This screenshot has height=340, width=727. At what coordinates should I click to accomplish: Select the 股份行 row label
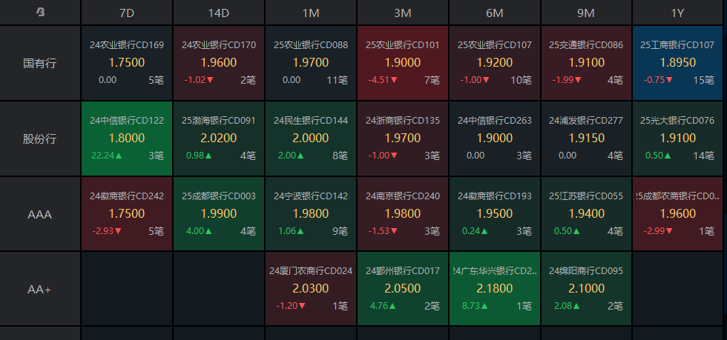coord(40,139)
